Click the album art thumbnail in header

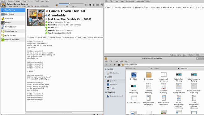pos(3,5)
